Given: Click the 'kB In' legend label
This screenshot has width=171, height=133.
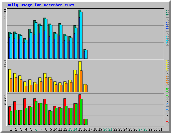Looking at the screenshot, I should click(167, 108).
